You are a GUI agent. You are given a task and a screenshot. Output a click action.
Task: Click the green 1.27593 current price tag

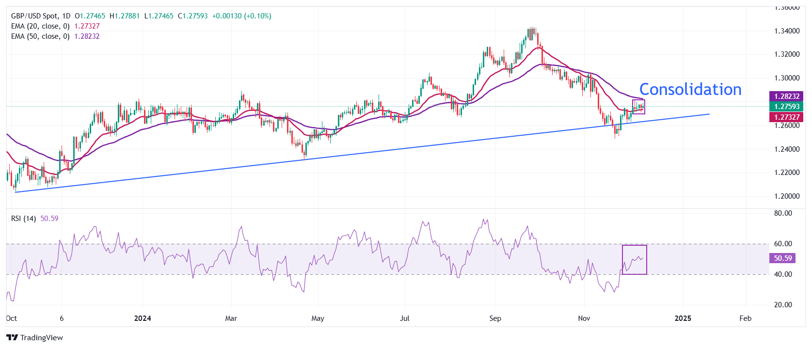point(786,107)
